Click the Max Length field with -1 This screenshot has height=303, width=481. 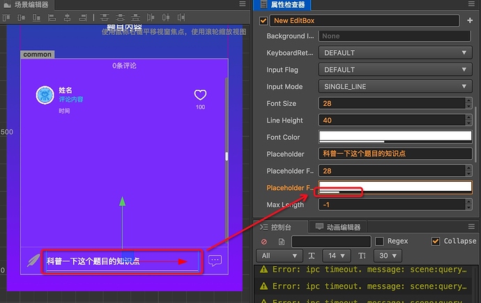click(392, 204)
